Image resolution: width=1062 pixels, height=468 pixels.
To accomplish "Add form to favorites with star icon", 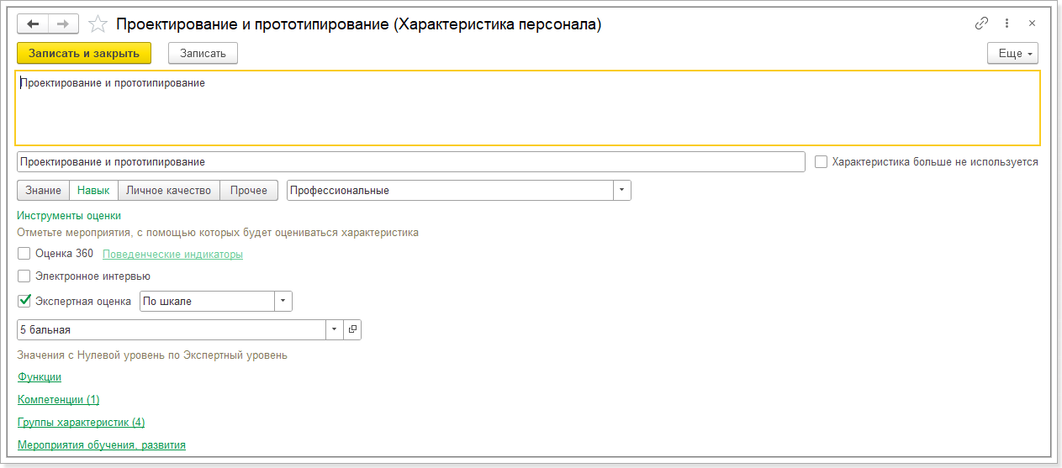I will tap(98, 24).
